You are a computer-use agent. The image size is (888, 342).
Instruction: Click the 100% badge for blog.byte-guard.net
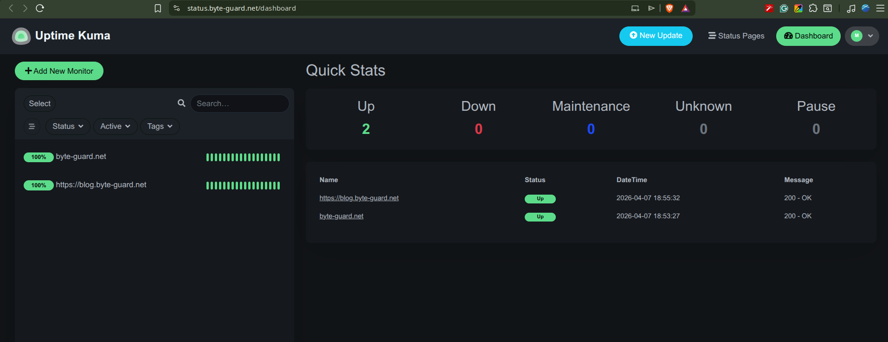point(39,186)
